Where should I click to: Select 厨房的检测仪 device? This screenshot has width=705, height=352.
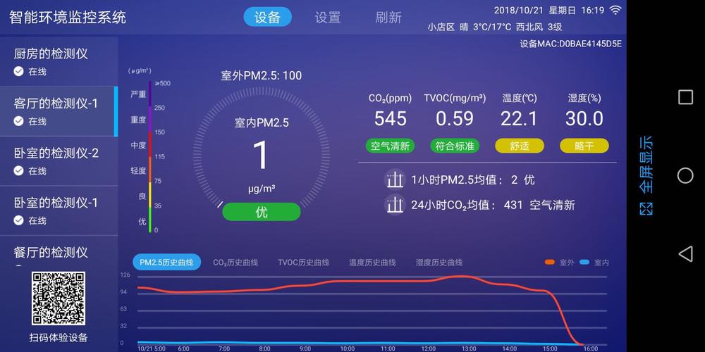(x=59, y=61)
